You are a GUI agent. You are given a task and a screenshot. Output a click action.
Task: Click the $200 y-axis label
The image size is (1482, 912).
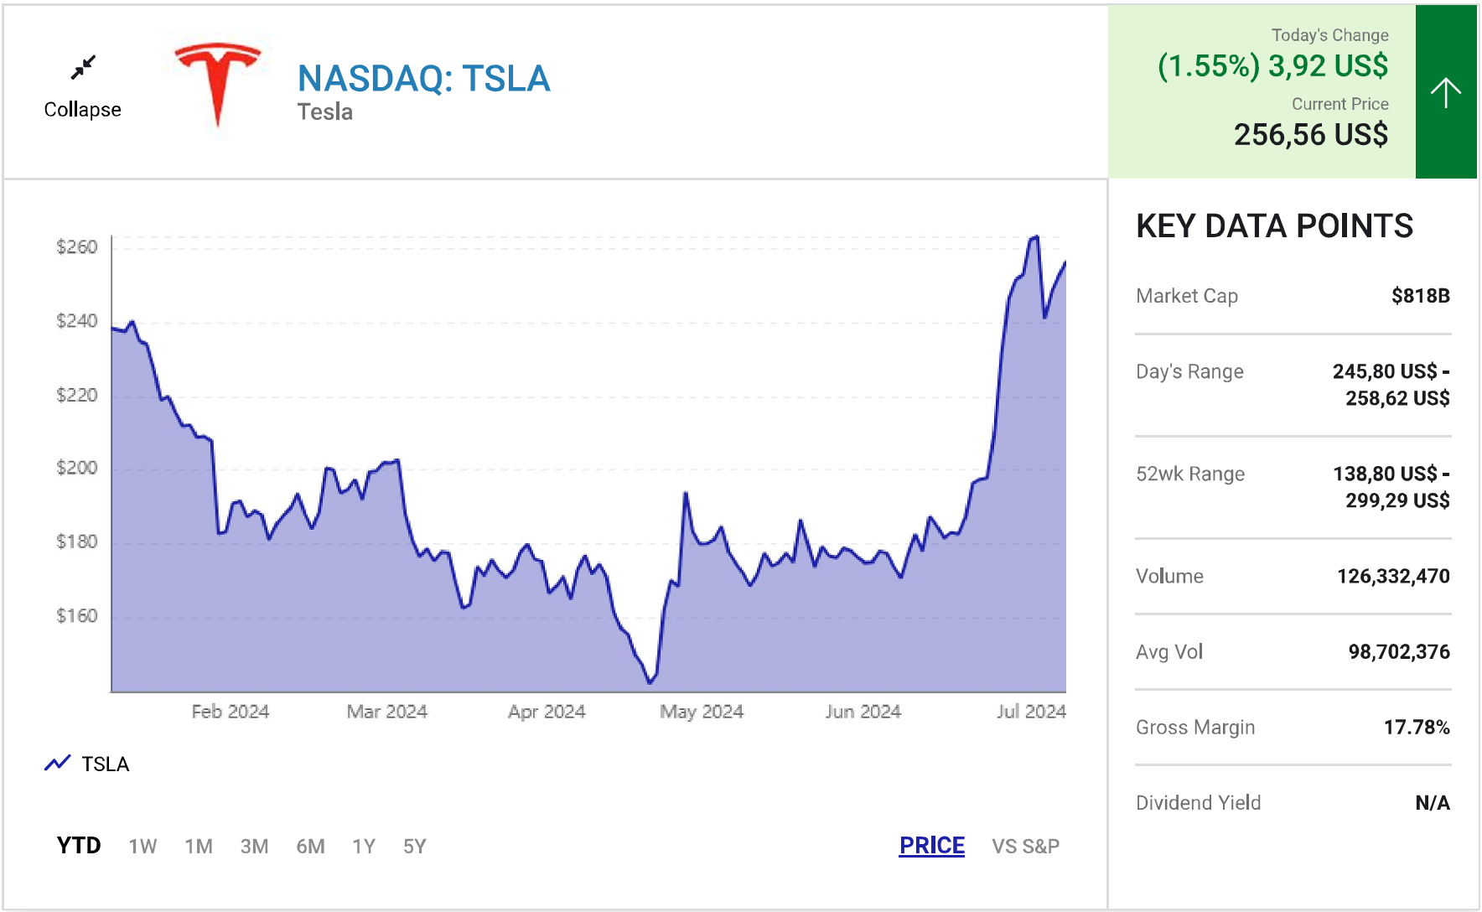click(x=76, y=468)
